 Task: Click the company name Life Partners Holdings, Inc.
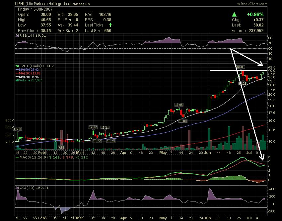click(48, 4)
